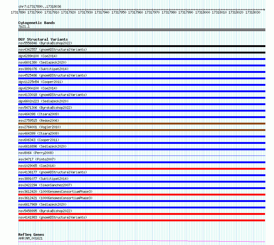Image resolution: width=274 pixels, height=245 pixels.
Task: Open the Cytogenetic Bands track title
Action: pyautogui.click(x=37, y=23)
